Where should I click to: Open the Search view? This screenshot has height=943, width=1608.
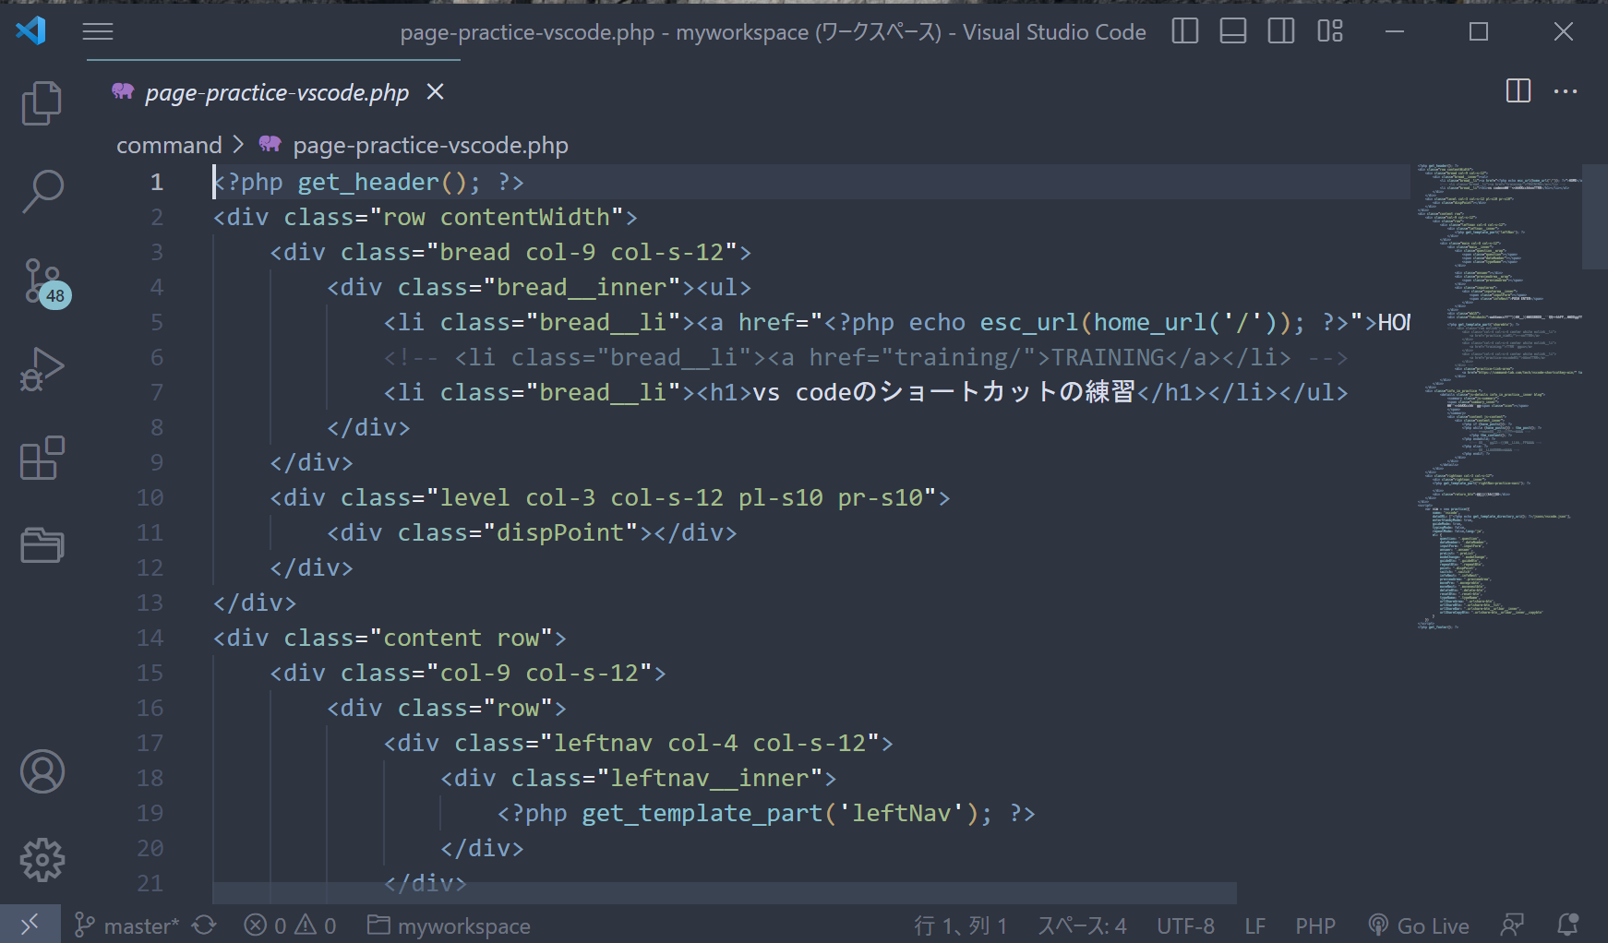(x=42, y=191)
